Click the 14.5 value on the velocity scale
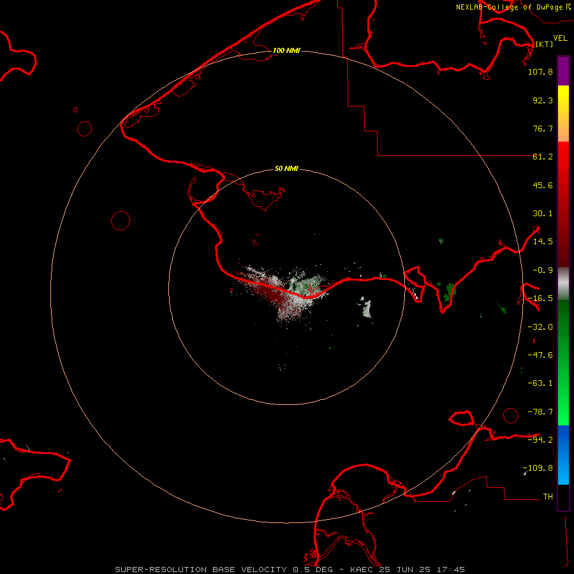 click(543, 242)
